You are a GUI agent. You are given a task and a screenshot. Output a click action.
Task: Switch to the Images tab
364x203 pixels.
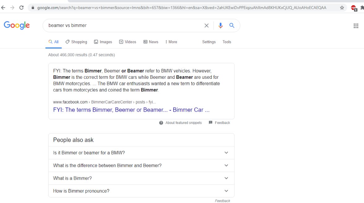point(103,42)
